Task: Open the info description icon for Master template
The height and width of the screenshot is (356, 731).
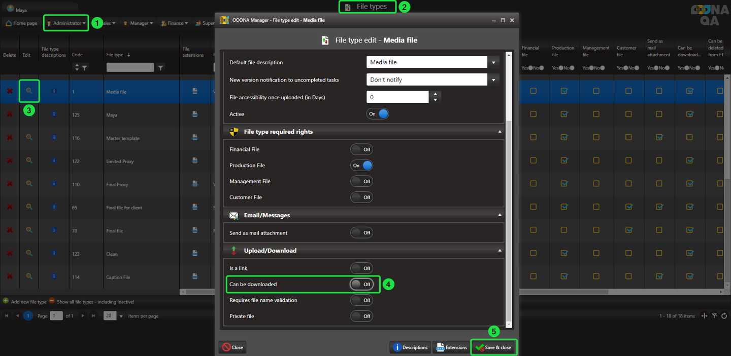Action: (54, 138)
